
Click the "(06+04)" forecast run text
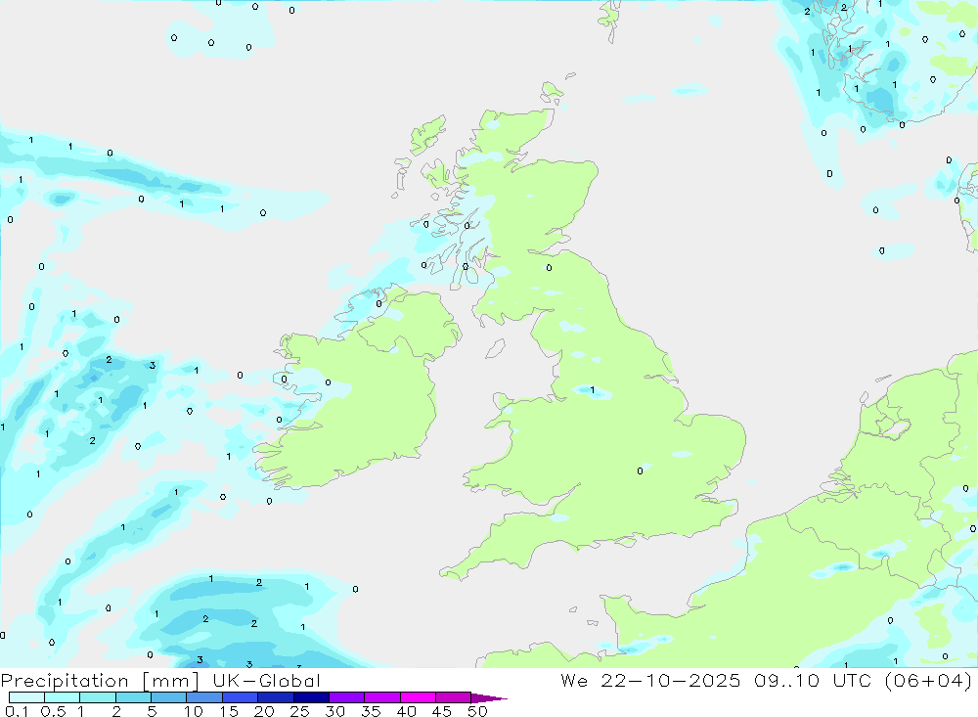(929, 680)
